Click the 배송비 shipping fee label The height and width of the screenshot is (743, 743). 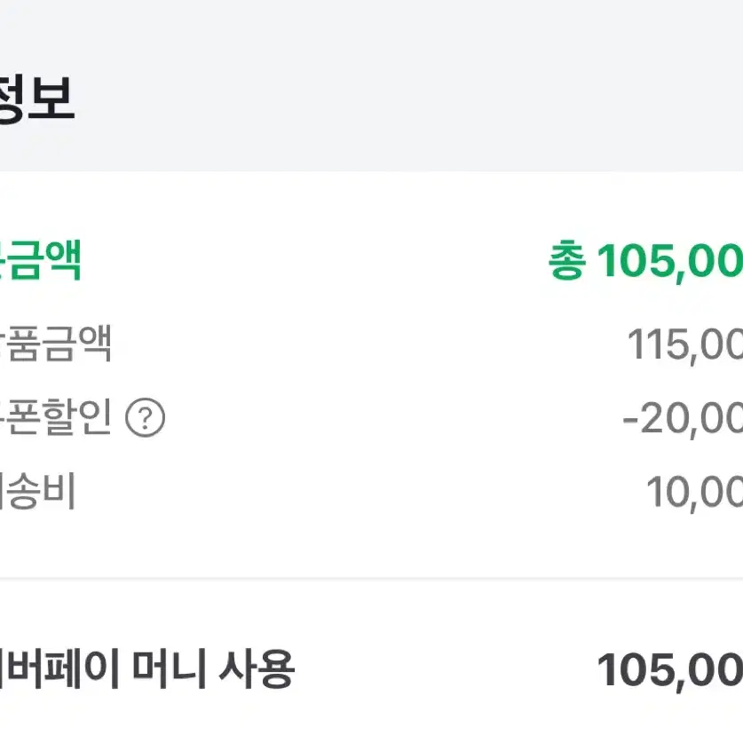(x=37, y=492)
